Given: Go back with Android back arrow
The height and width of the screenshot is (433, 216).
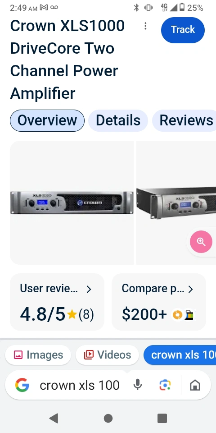Looking at the screenshot, I should [54, 419].
